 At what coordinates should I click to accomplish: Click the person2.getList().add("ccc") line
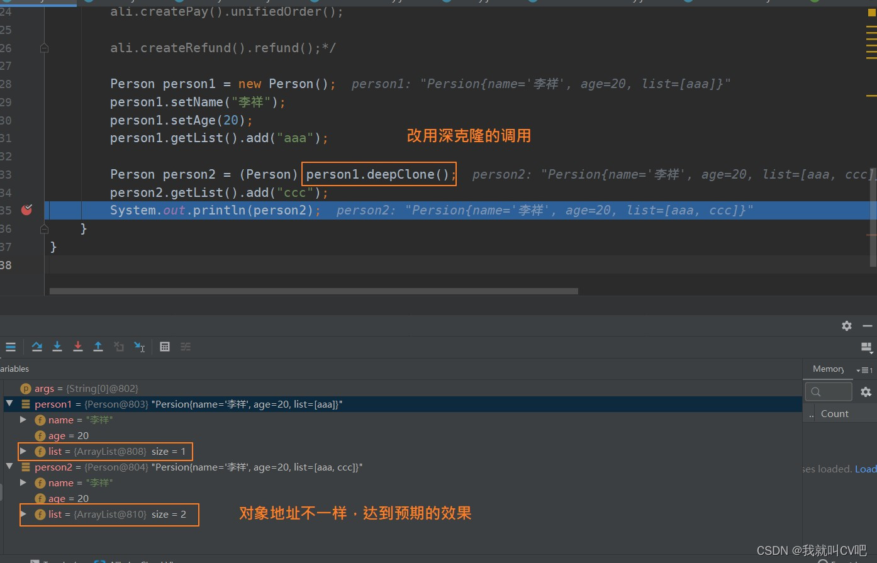[x=219, y=192]
